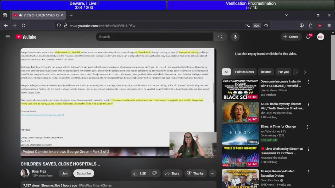Close the YouTube browser tab
The width and height of the screenshot is (335, 188).
(62, 15)
